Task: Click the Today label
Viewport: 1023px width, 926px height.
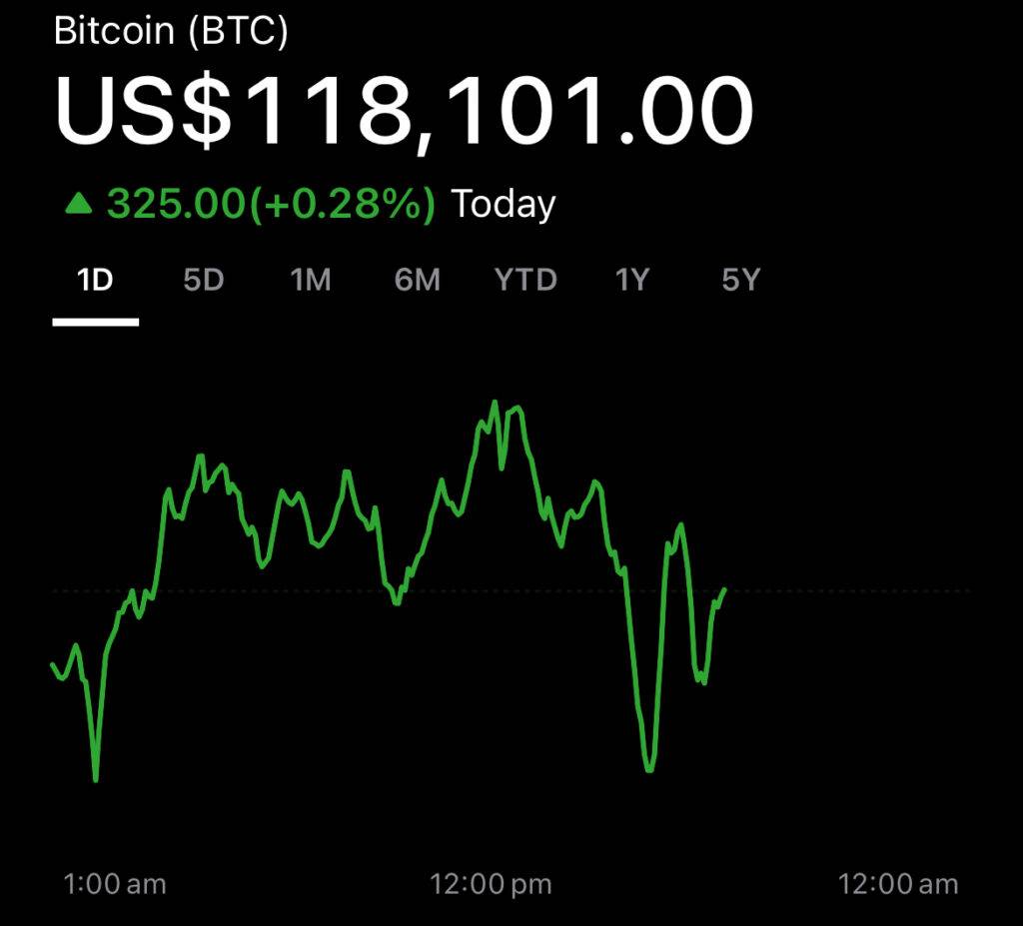Action: coord(504,204)
